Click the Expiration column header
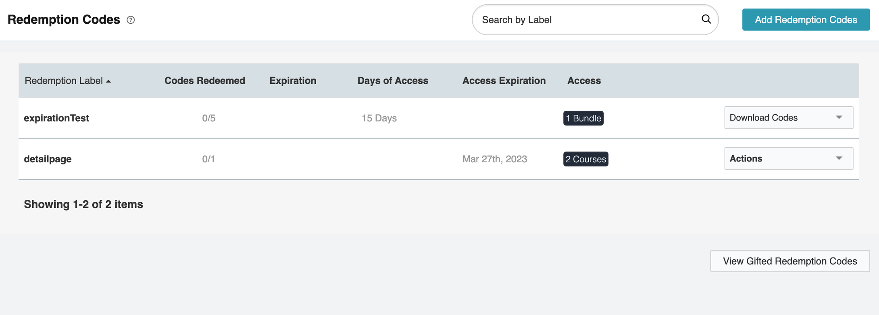 coord(293,81)
